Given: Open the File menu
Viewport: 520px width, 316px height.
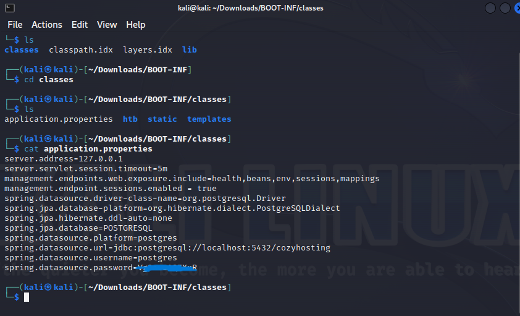Looking at the screenshot, I should point(15,25).
